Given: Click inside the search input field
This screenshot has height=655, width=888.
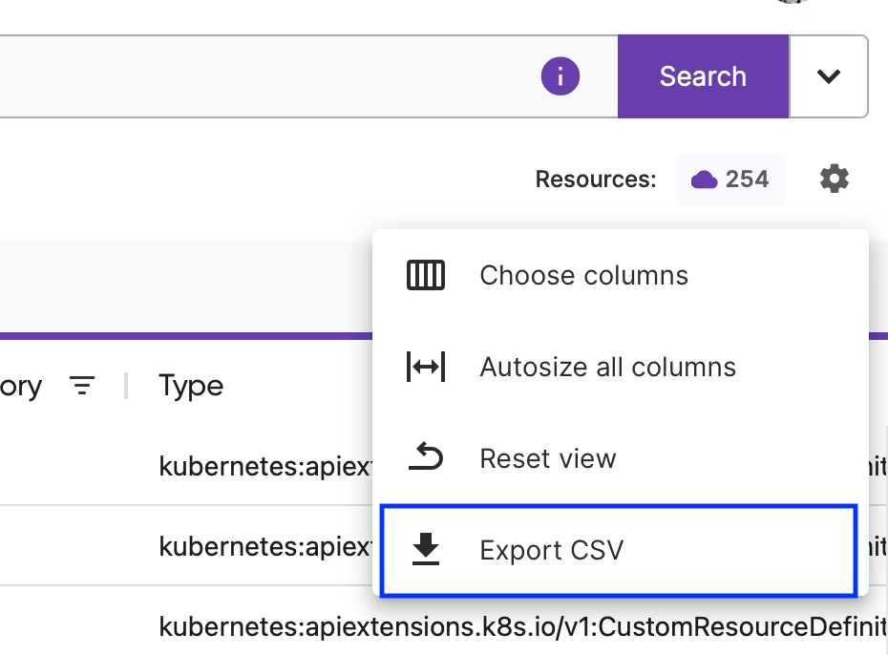Looking at the screenshot, I should (x=286, y=76).
